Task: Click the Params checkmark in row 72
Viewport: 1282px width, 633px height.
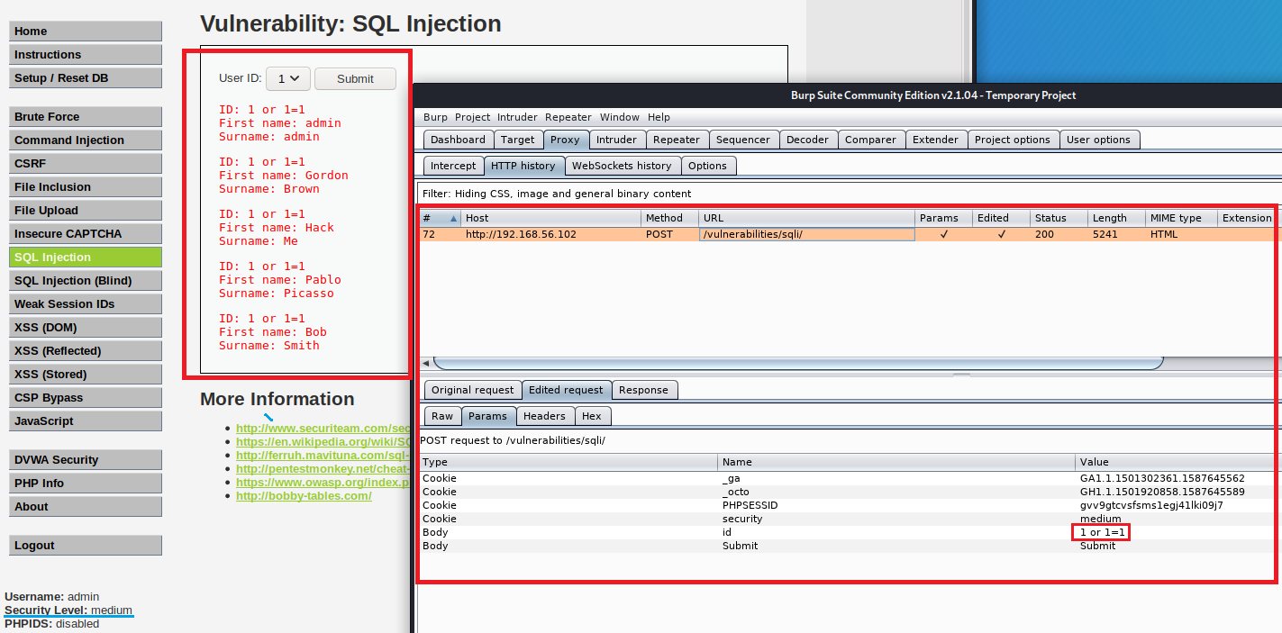Action: pyautogui.click(x=943, y=234)
